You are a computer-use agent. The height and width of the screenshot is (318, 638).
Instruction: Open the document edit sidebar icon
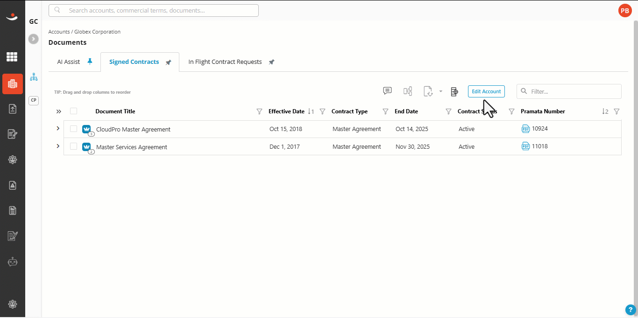12,134
